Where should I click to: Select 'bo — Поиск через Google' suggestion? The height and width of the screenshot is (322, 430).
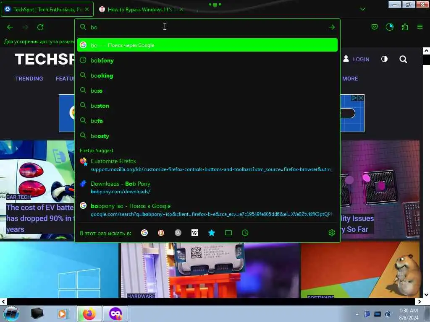pos(207,45)
